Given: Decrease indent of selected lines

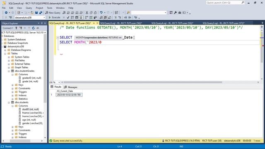Looking at the screenshot, I should point(125,17).
